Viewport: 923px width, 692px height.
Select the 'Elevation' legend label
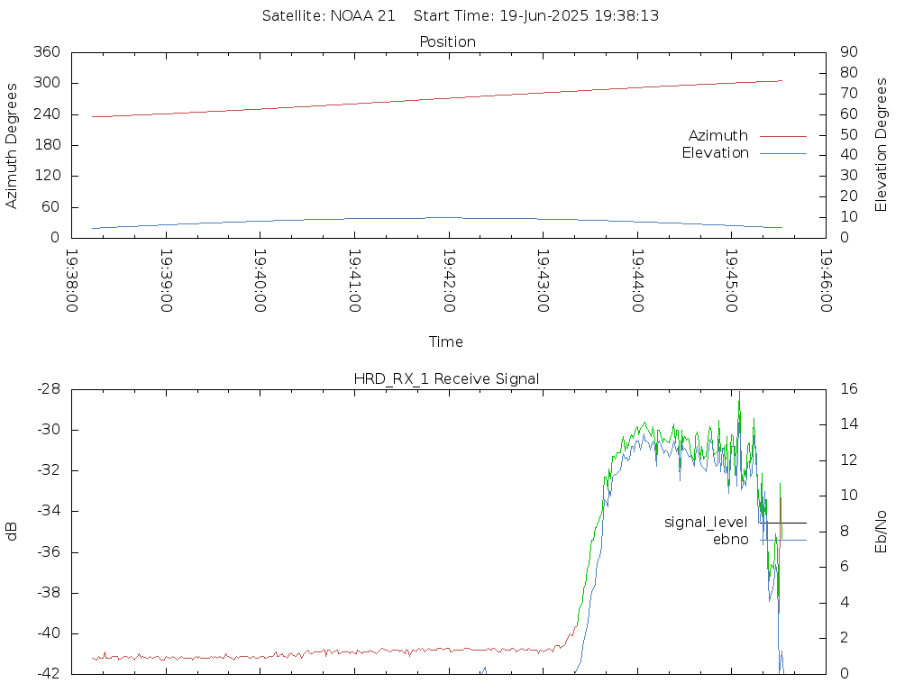pos(715,153)
